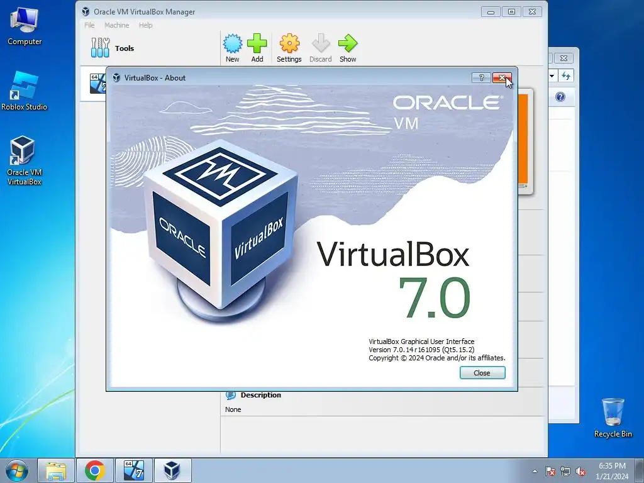The height and width of the screenshot is (483, 644).
Task: Click the Version 7.0.14 text line
Action: point(421,350)
